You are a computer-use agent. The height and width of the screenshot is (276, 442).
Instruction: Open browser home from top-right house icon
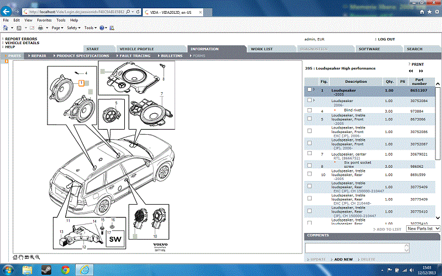pyautogui.click(x=422, y=12)
